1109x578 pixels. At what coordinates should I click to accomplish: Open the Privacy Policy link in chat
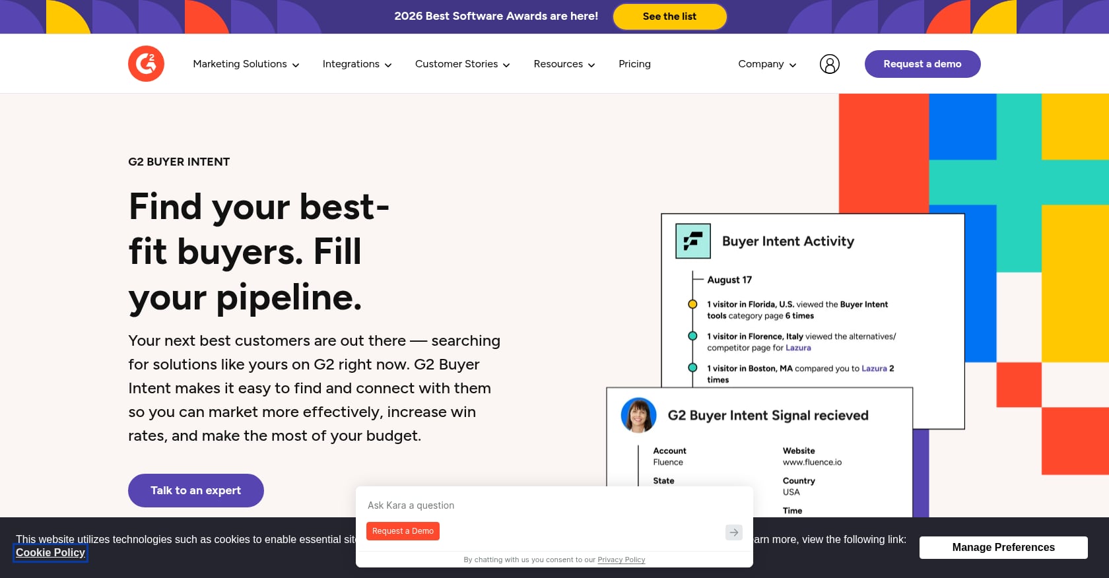pos(621,560)
